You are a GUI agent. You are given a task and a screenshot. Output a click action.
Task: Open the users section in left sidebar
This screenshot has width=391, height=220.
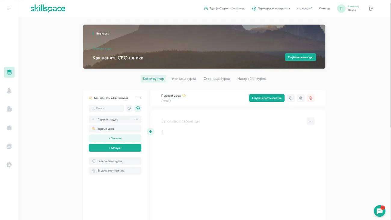[9, 91]
